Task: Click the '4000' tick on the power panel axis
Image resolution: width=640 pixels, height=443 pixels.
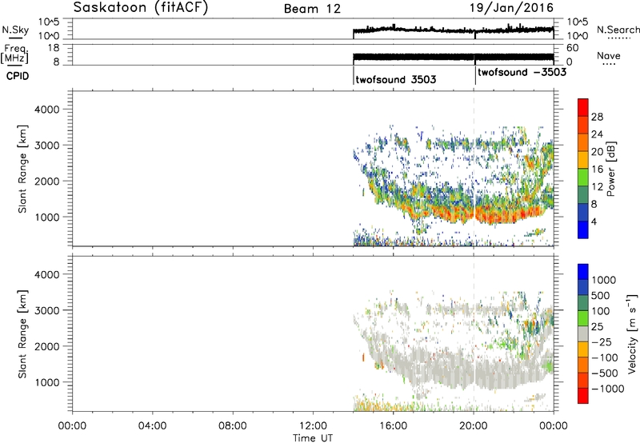Action: 46,110
